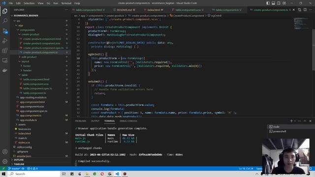Open Run and Debug view
The height and width of the screenshot is (177, 315).
[x=5, y=40]
